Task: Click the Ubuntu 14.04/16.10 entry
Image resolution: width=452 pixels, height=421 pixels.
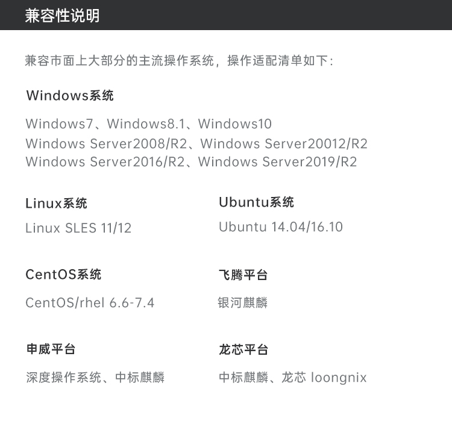Action: tap(281, 227)
